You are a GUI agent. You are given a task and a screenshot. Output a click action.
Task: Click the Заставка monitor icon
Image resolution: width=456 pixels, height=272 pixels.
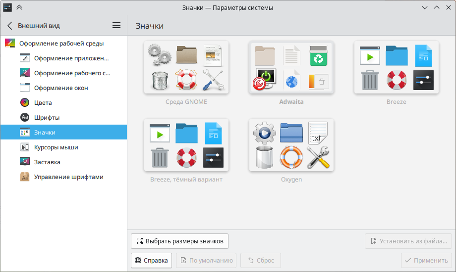[x=25, y=162]
